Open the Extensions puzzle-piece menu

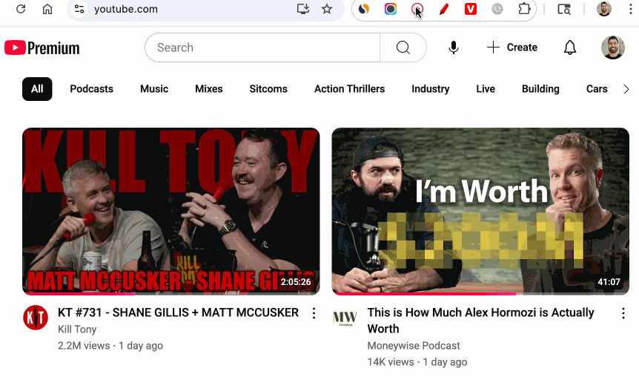[524, 9]
